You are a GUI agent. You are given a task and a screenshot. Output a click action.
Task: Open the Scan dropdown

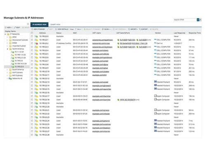point(106,29)
